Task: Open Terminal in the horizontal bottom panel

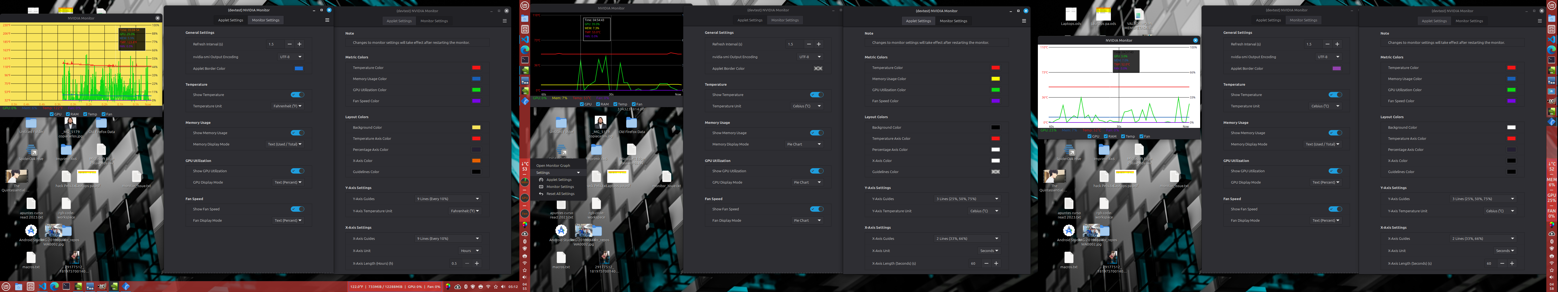Action: tap(66, 287)
